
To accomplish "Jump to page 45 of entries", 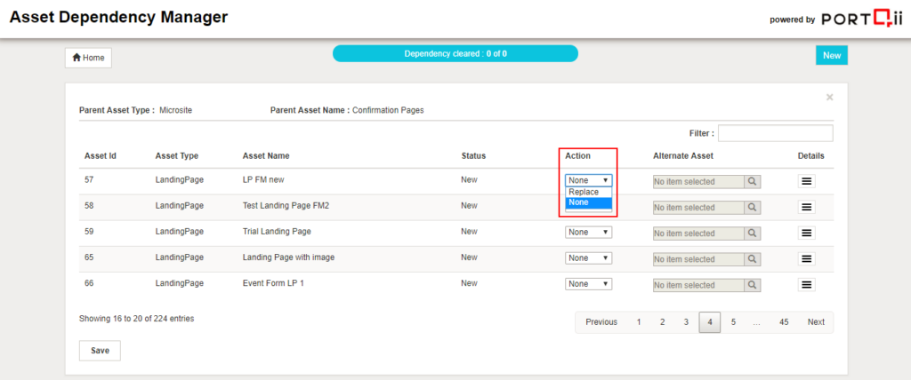I will click(783, 322).
